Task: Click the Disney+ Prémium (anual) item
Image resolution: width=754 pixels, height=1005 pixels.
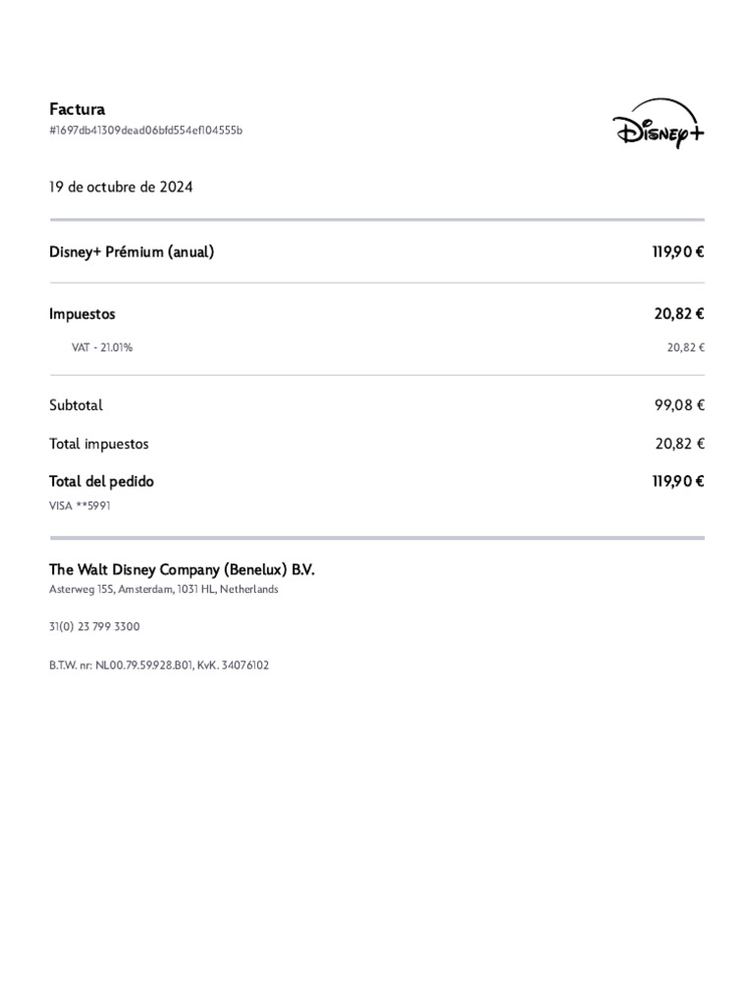Action: (x=132, y=252)
